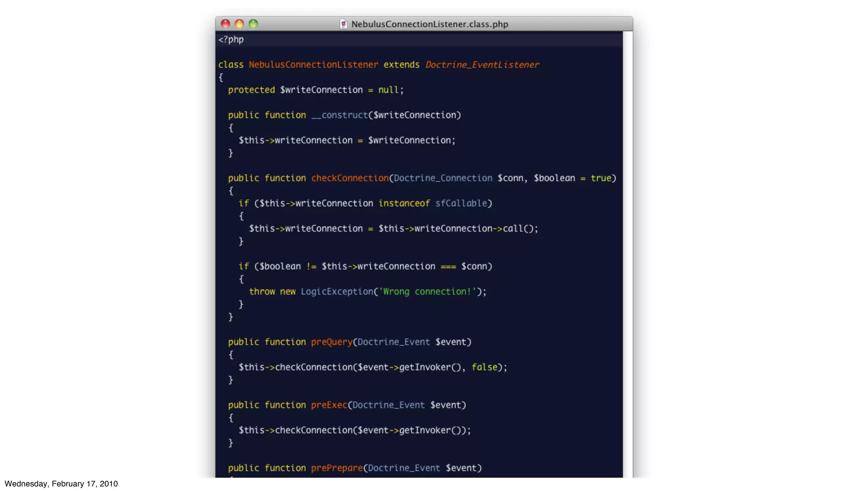
Task: Click the red close window button
Action: [x=225, y=24]
